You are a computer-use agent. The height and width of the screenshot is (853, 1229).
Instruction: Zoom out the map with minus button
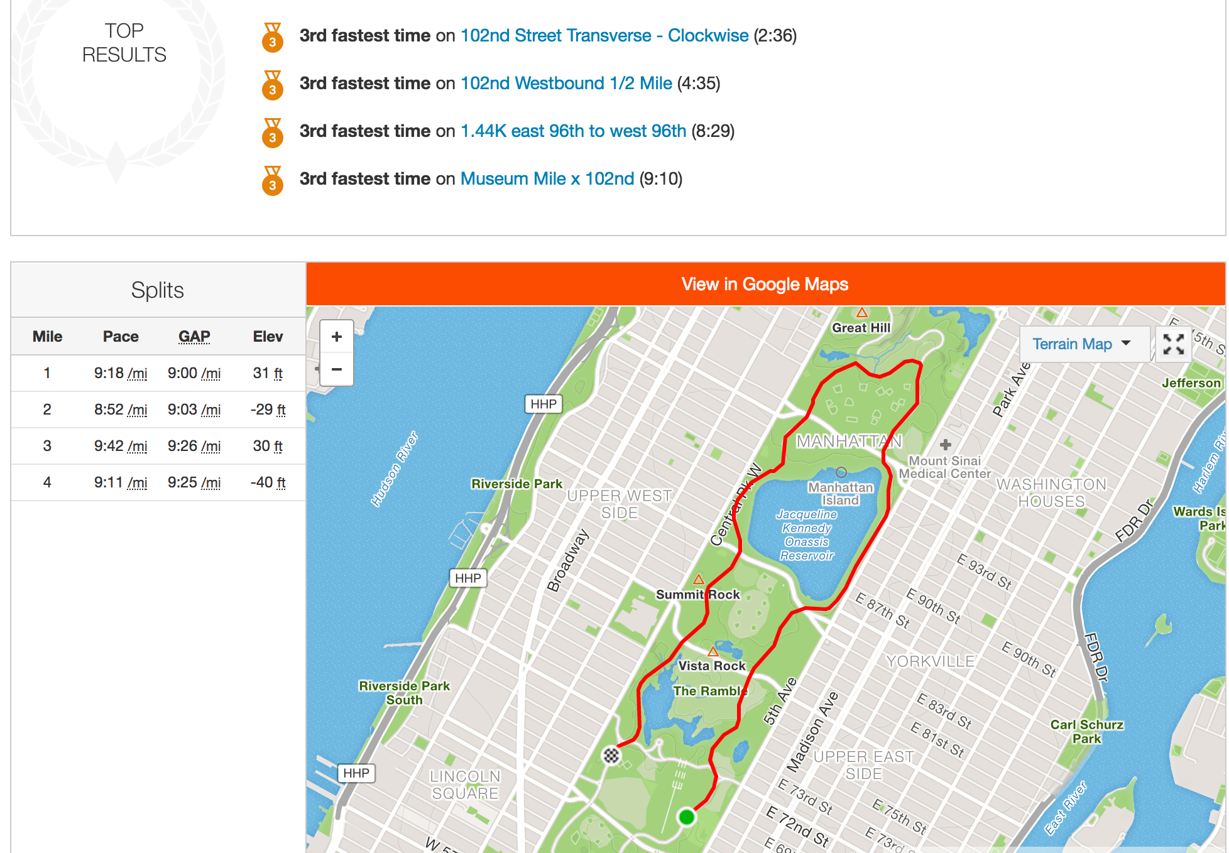click(337, 369)
